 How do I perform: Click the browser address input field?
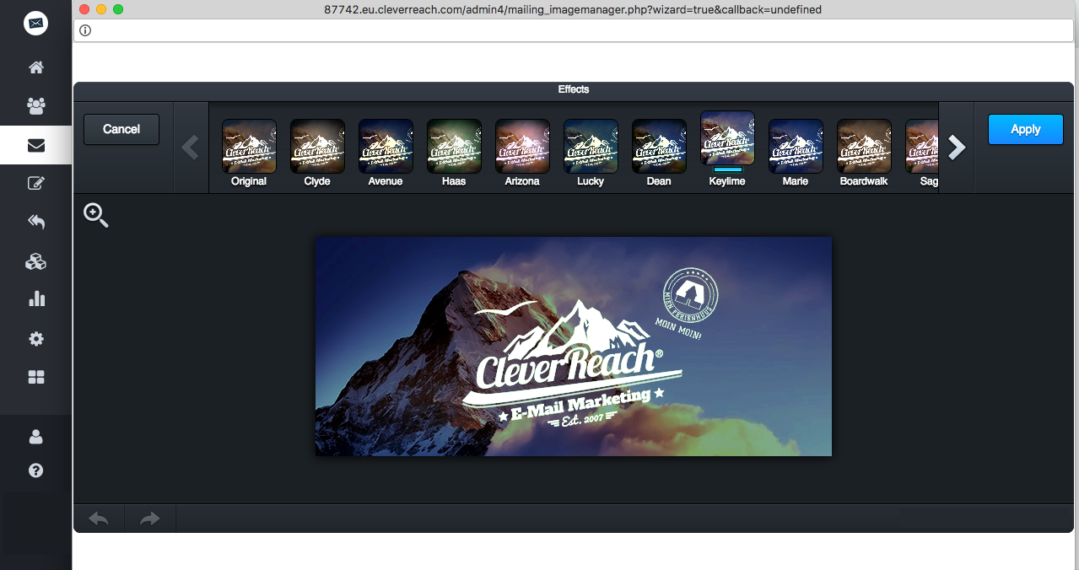[573, 30]
